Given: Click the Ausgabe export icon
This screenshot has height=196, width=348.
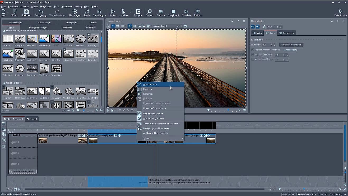Looking at the screenshot, I should (138, 13).
